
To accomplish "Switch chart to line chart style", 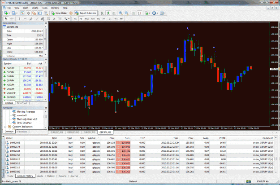I will pos(114,13).
